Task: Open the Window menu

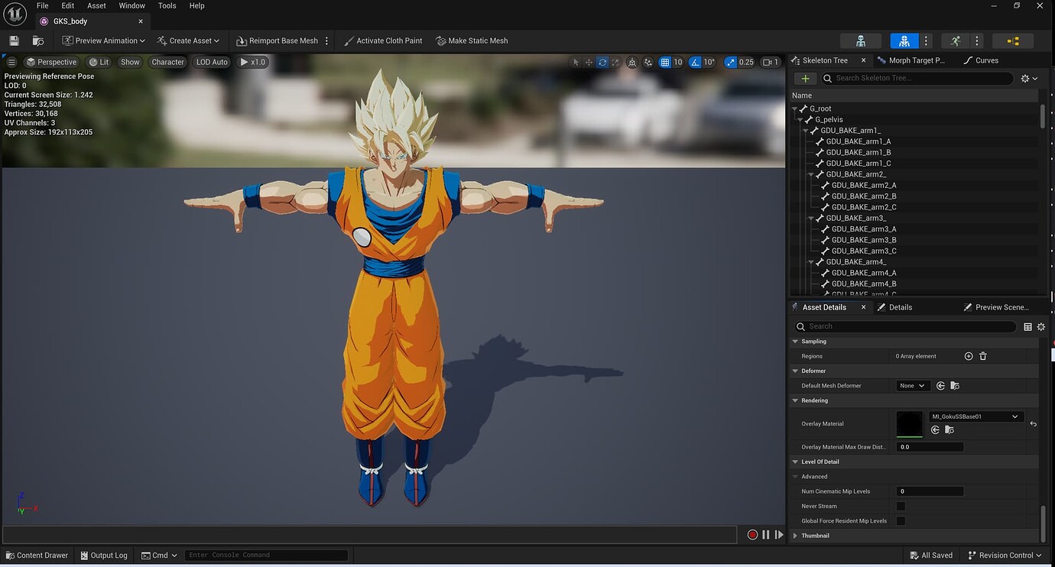Action: pyautogui.click(x=131, y=5)
